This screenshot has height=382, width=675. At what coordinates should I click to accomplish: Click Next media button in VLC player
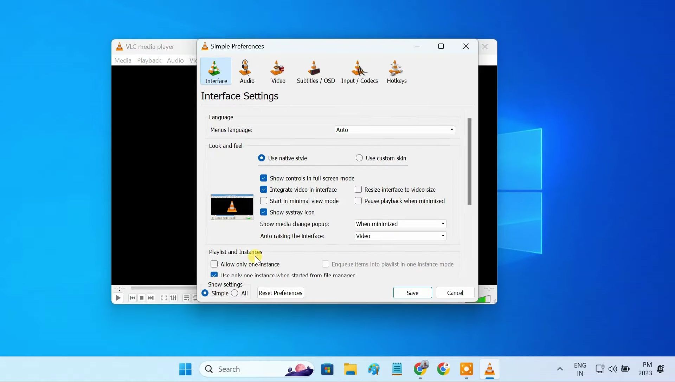pos(151,298)
